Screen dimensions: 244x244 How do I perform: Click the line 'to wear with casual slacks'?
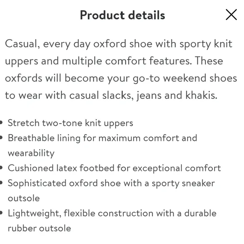[111, 95]
